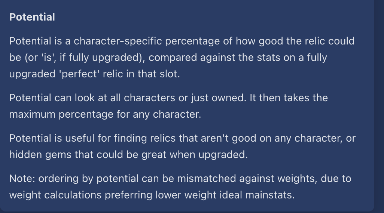384x213 pixels.
Task: Click the paragraph starting 'Potential is a character-specific'
Action: click(x=182, y=57)
